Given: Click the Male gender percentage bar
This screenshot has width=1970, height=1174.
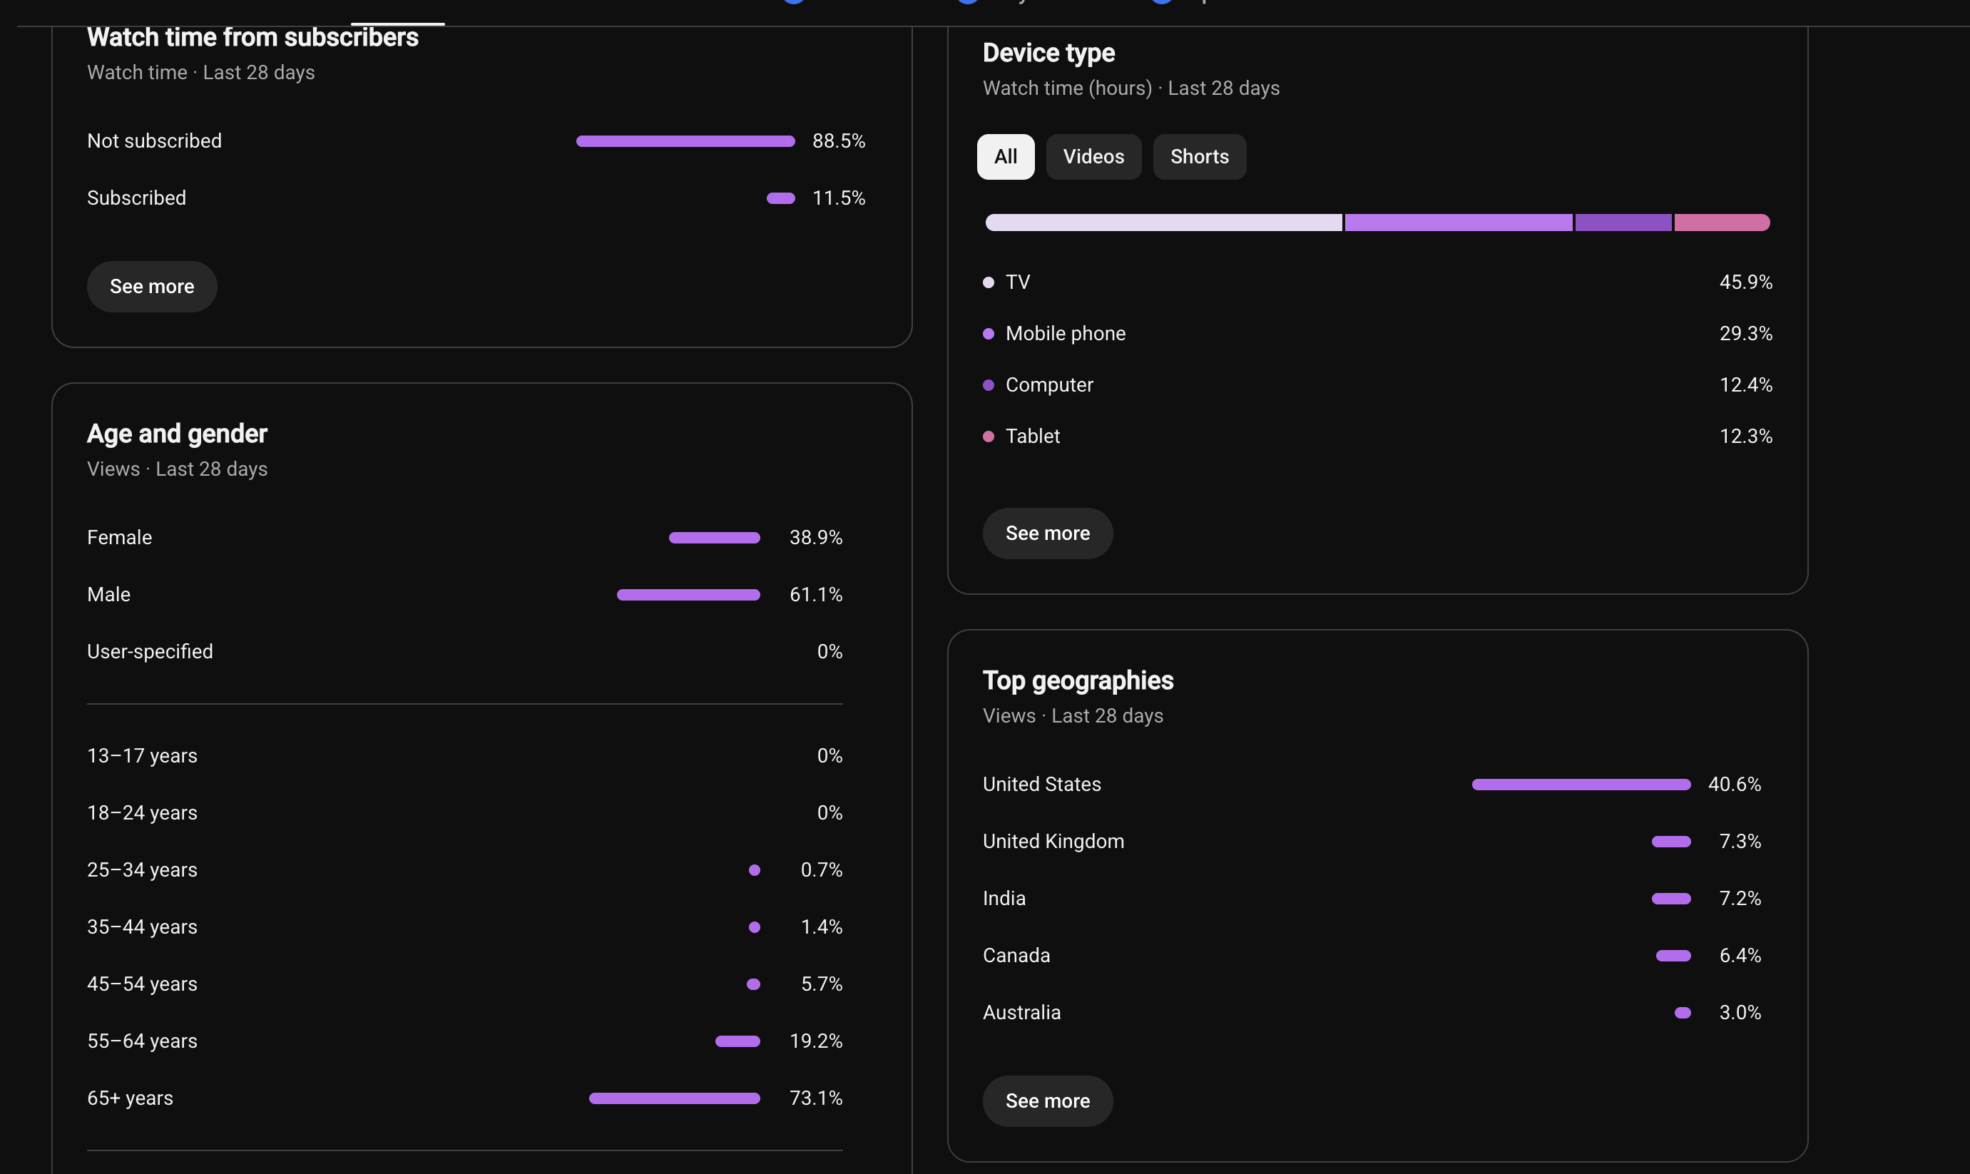Looking at the screenshot, I should 688,595.
